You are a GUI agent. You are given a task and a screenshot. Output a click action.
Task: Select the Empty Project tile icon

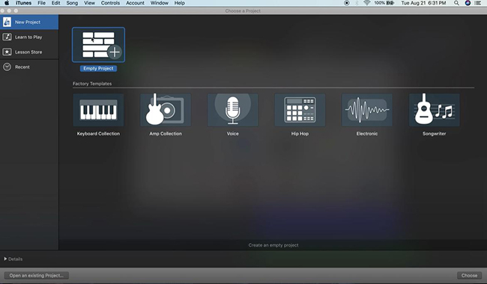98,45
